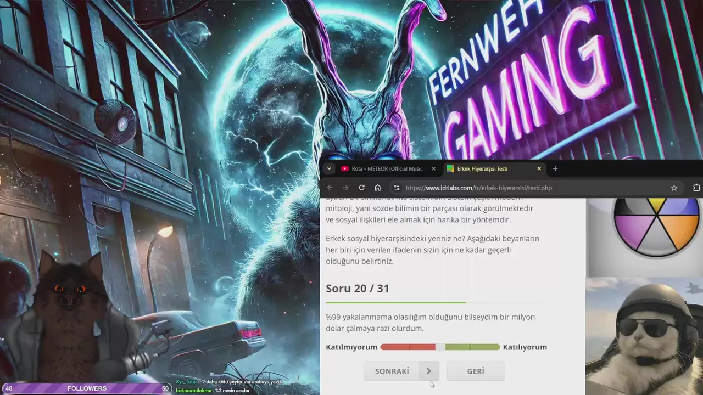
Task: Focus the idrlabs.com URL address field
Action: (x=478, y=188)
